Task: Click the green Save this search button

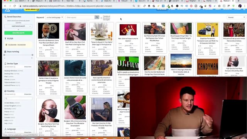Action: tap(18, 33)
